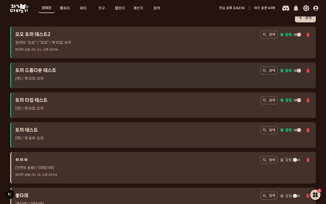Click 마지막 사용: 04. 24. 오후 08:04 text
The width and height of the screenshot is (326, 204).
pyautogui.click(x=37, y=49)
